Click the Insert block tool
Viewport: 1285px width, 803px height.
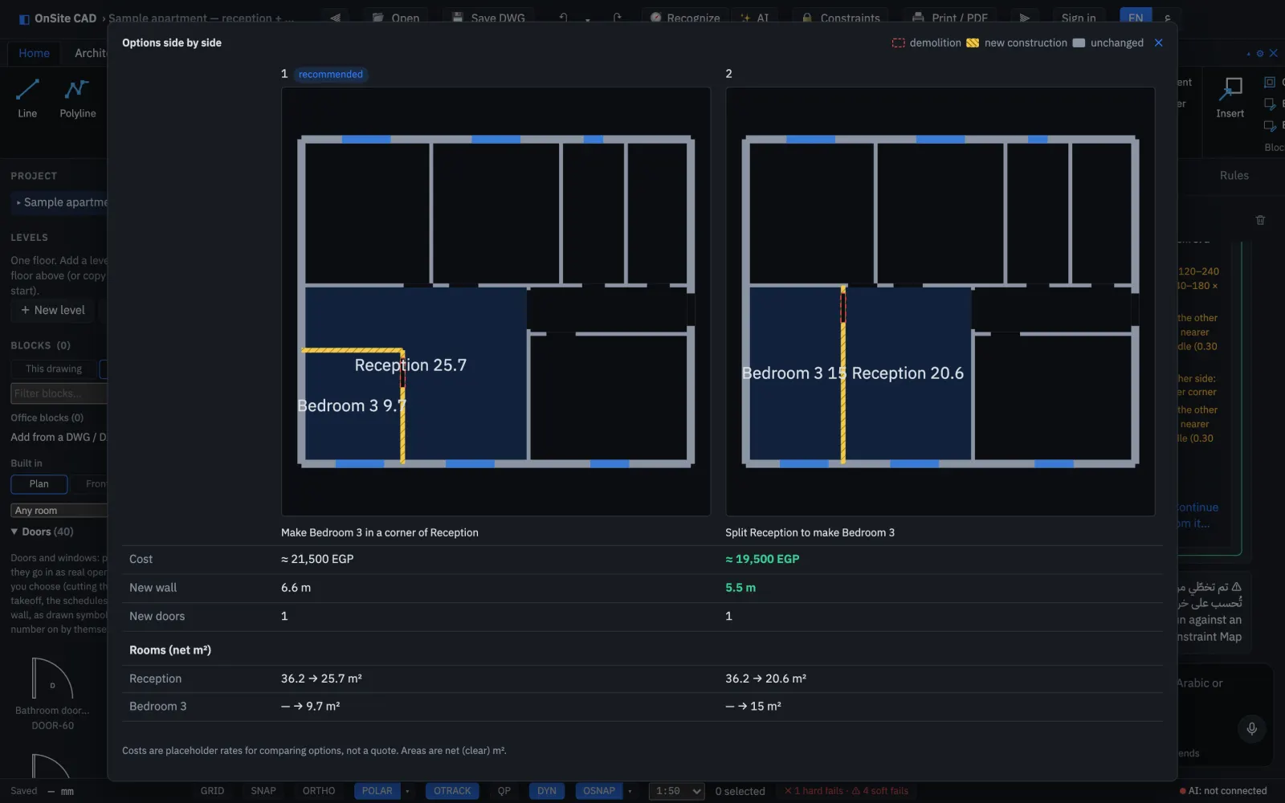coord(1230,98)
